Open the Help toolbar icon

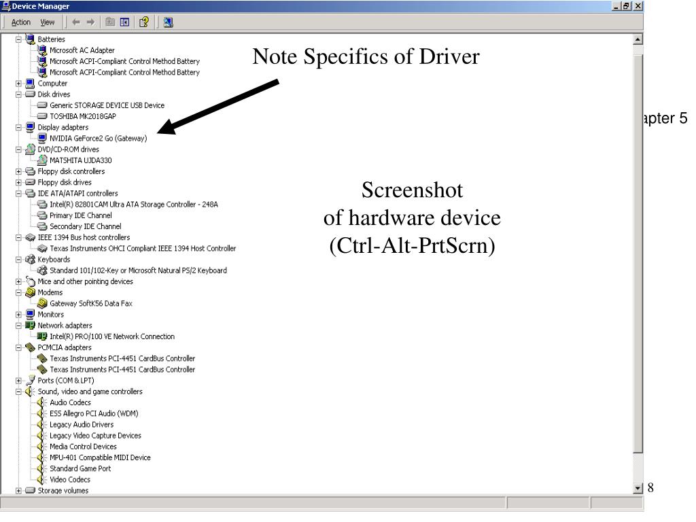143,22
